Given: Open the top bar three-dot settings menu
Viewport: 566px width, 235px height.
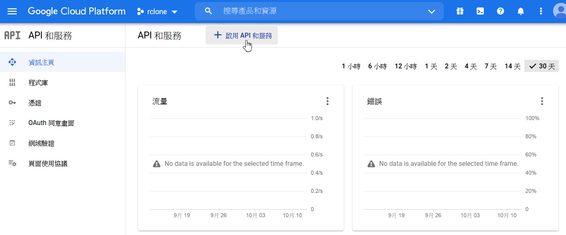Looking at the screenshot, I should 541,11.
